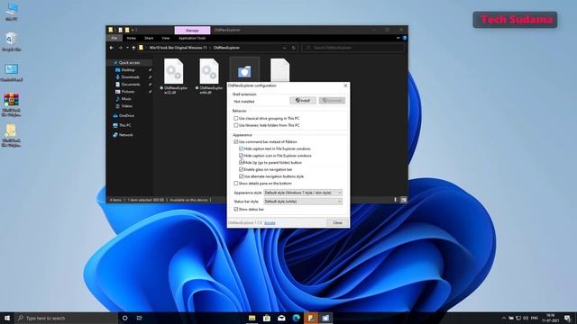The height and width of the screenshot is (324, 577).
Task: Switch to the Share ribbon tab
Action: (x=149, y=38)
